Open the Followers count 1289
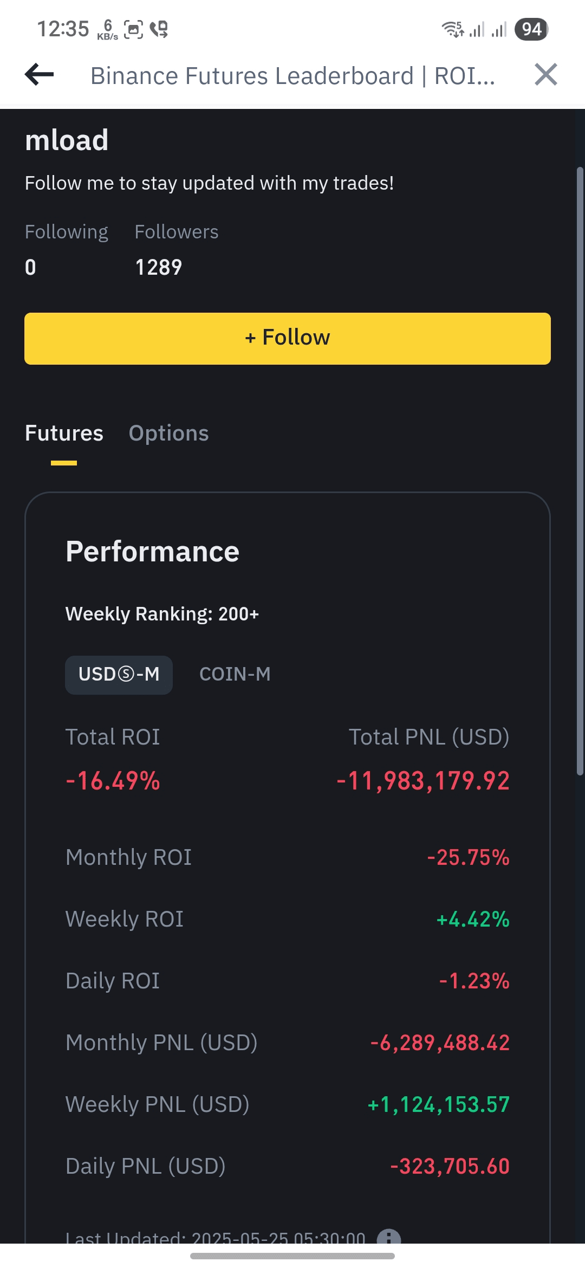The width and height of the screenshot is (585, 1268). pos(159,267)
